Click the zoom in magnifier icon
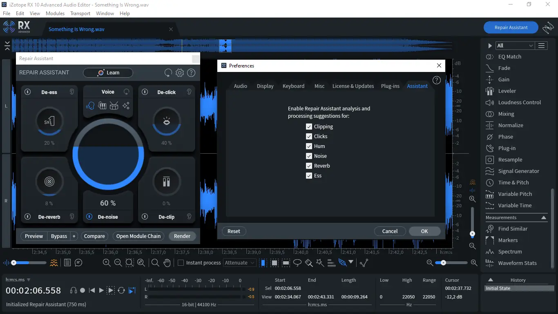This screenshot has height=314, width=558. tap(107, 263)
